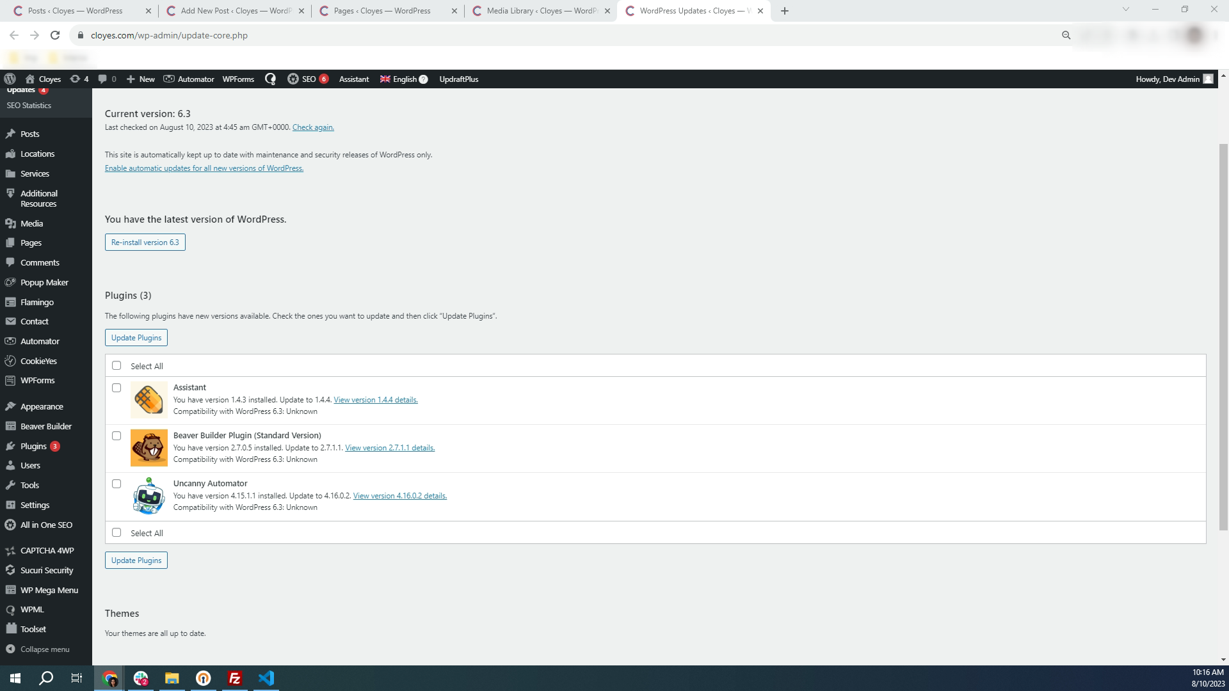Open All in One SEO sidebar menu
Screen dimensions: 1229x691
[46, 525]
